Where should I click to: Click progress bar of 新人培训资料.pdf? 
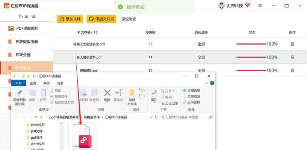point(251,57)
